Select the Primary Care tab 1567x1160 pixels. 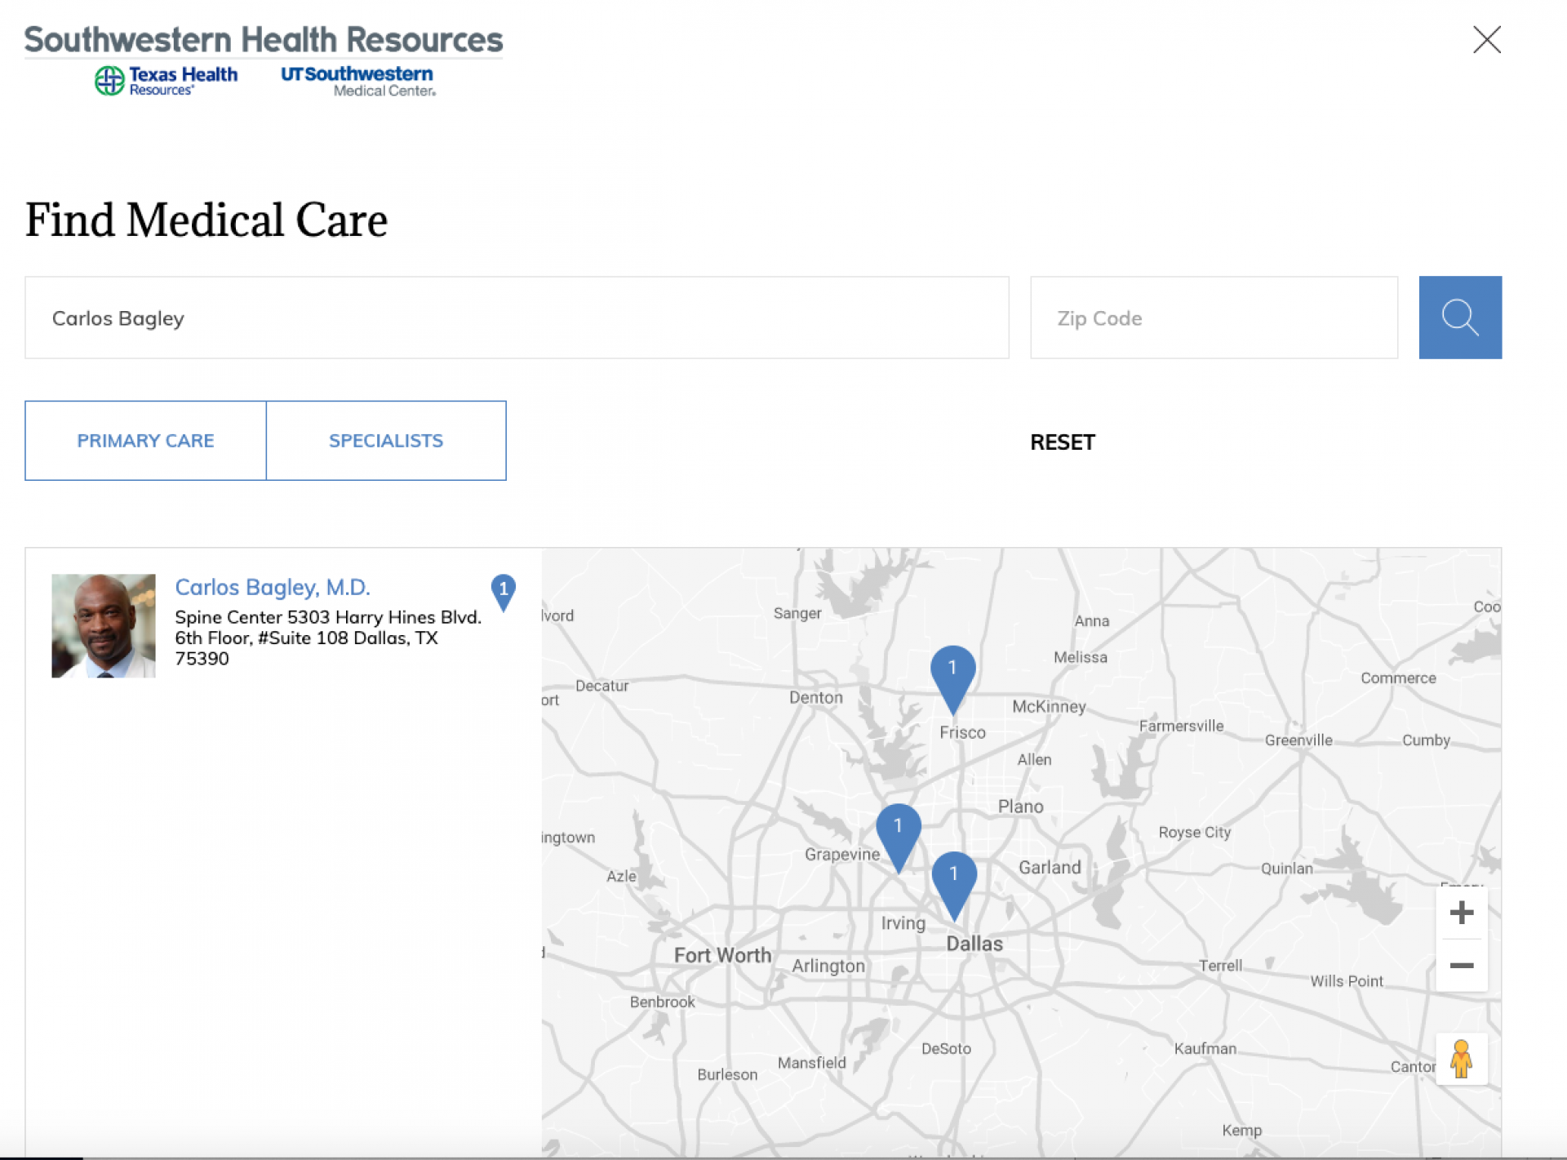[145, 441]
